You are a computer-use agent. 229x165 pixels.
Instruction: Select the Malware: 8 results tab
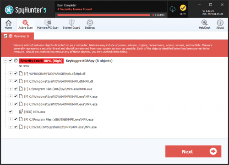coord(17,36)
